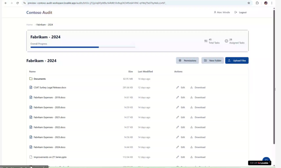This screenshot has width=281, height=168.
Task: Download Improvements on ZT Series.pptx
Action: click(198, 157)
